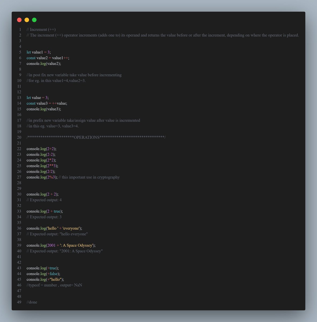Click 'console.log(2%3);' on line 27
The image size is (317, 322).
(42, 177)
